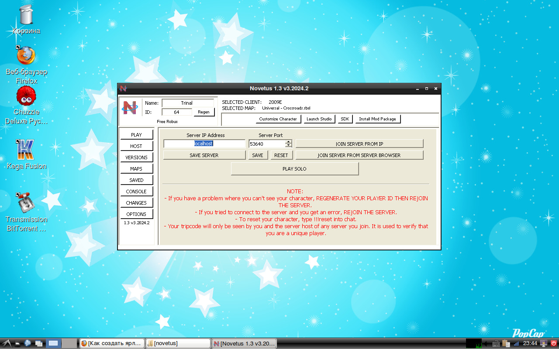Screen dimensions: 559x349
Task: Select the SAVED tab
Action: tap(137, 180)
